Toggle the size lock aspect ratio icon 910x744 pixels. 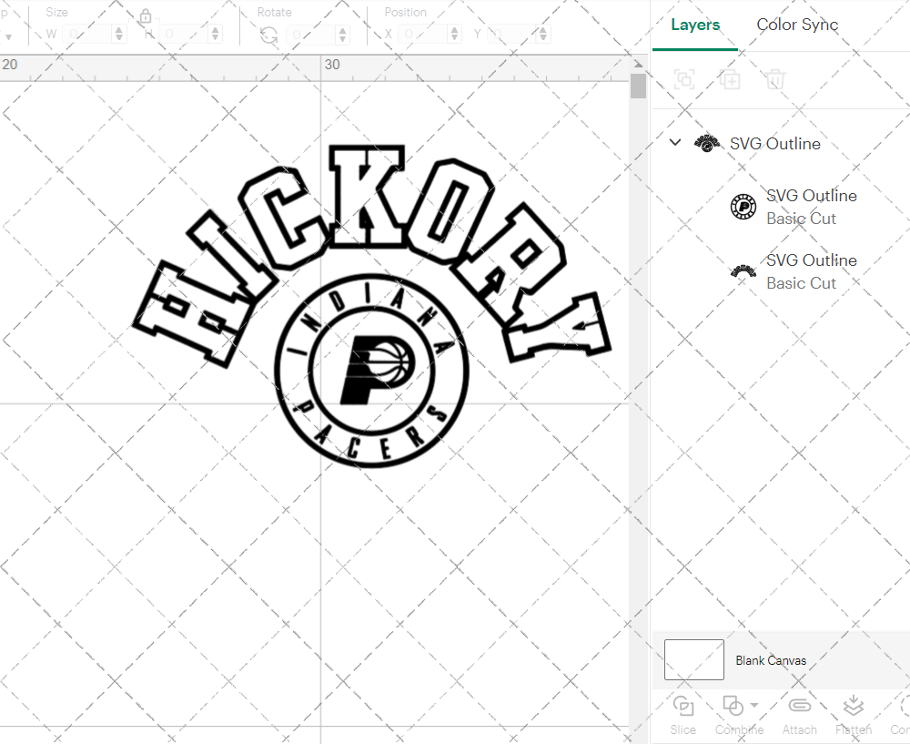coord(146,16)
